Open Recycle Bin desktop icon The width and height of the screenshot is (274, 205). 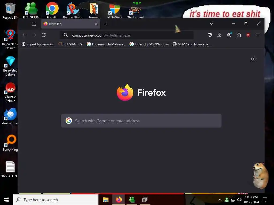[x=10, y=11]
